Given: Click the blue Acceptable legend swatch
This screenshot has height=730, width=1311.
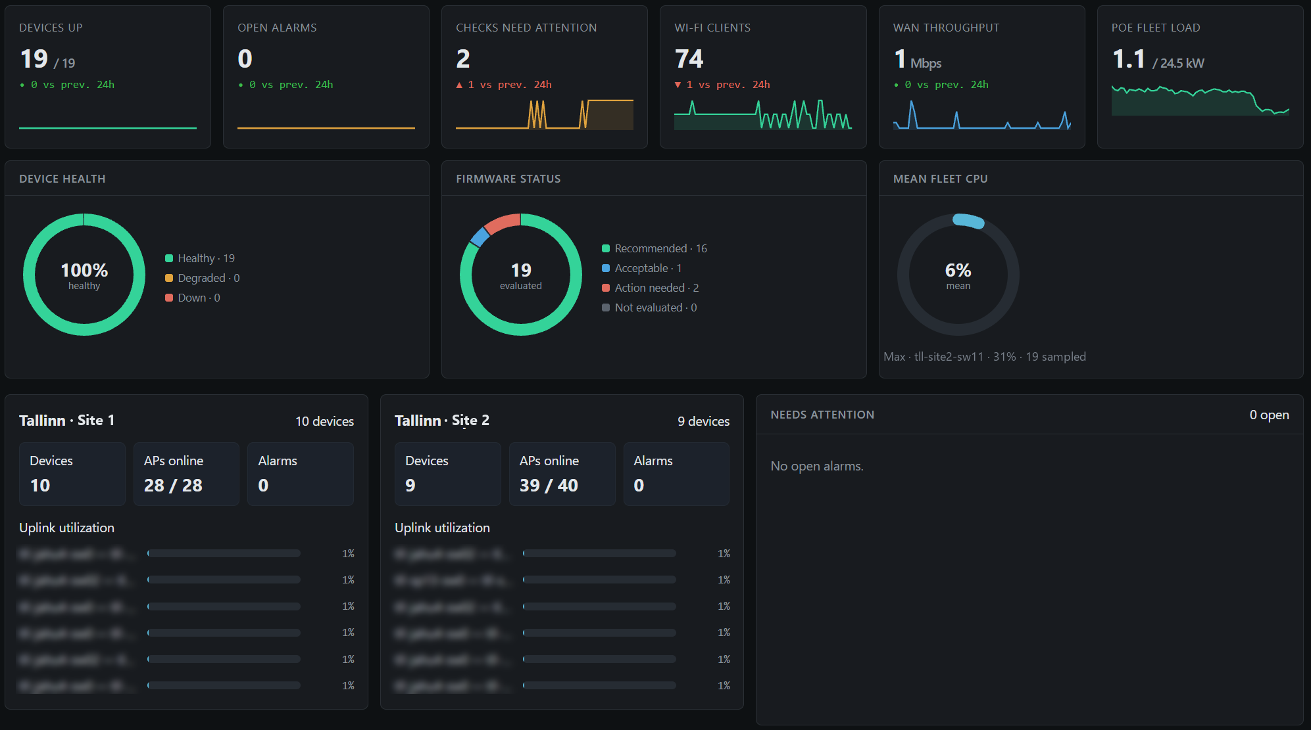Looking at the screenshot, I should point(606,268).
